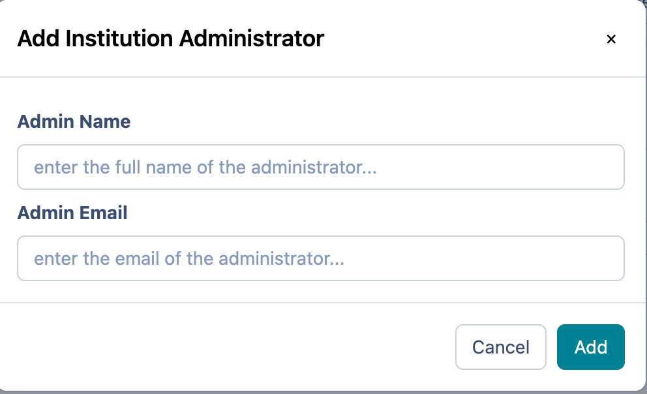The width and height of the screenshot is (647, 394).
Task: Dismiss the modal using the X icon
Action: click(611, 39)
